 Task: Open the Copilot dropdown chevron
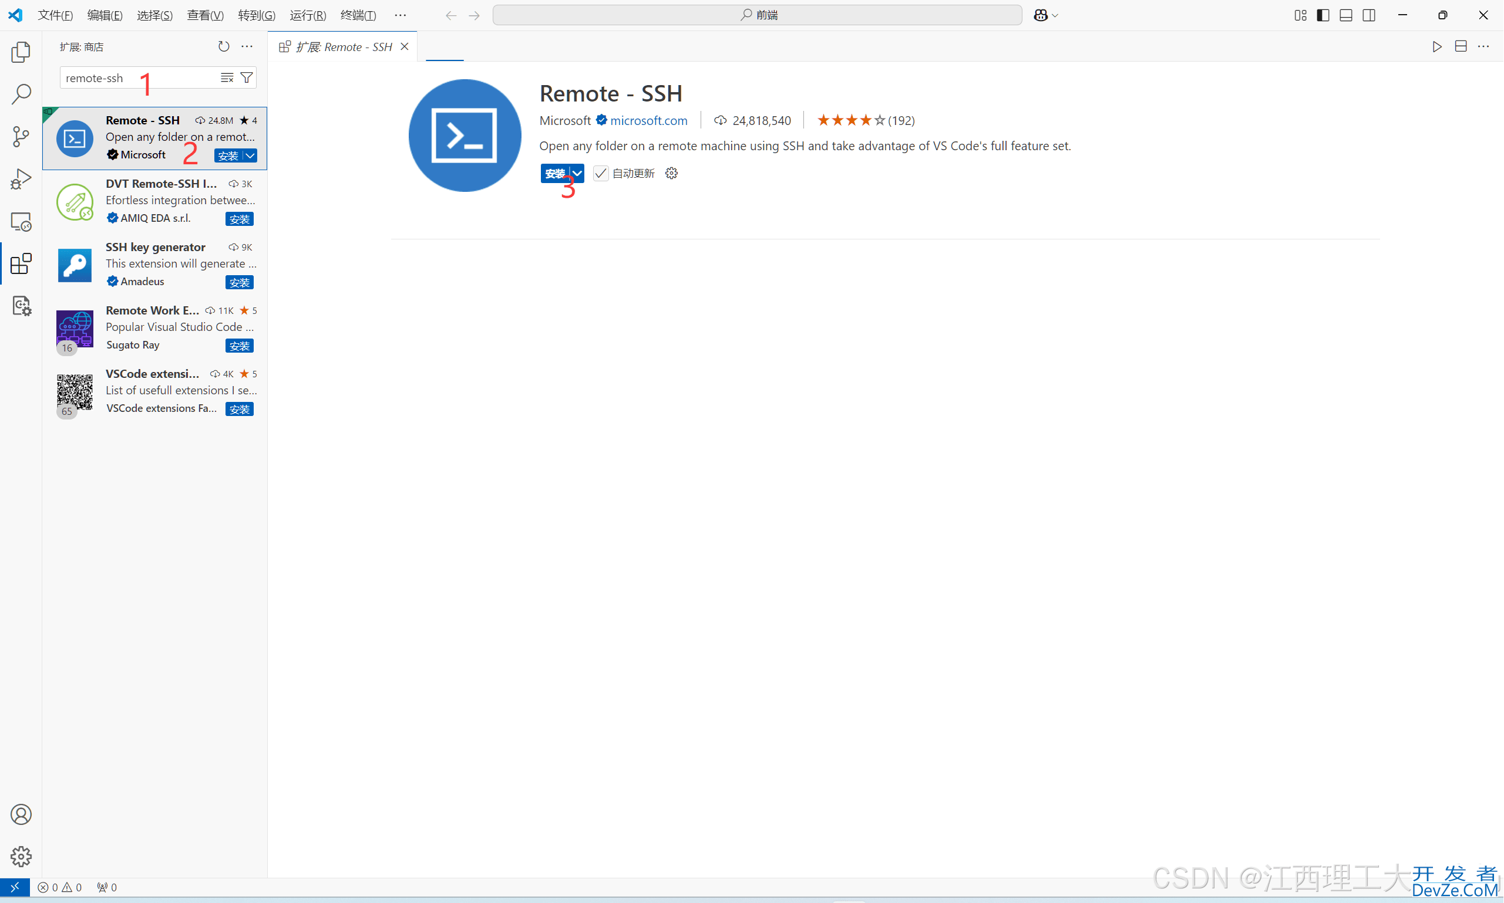coord(1055,15)
